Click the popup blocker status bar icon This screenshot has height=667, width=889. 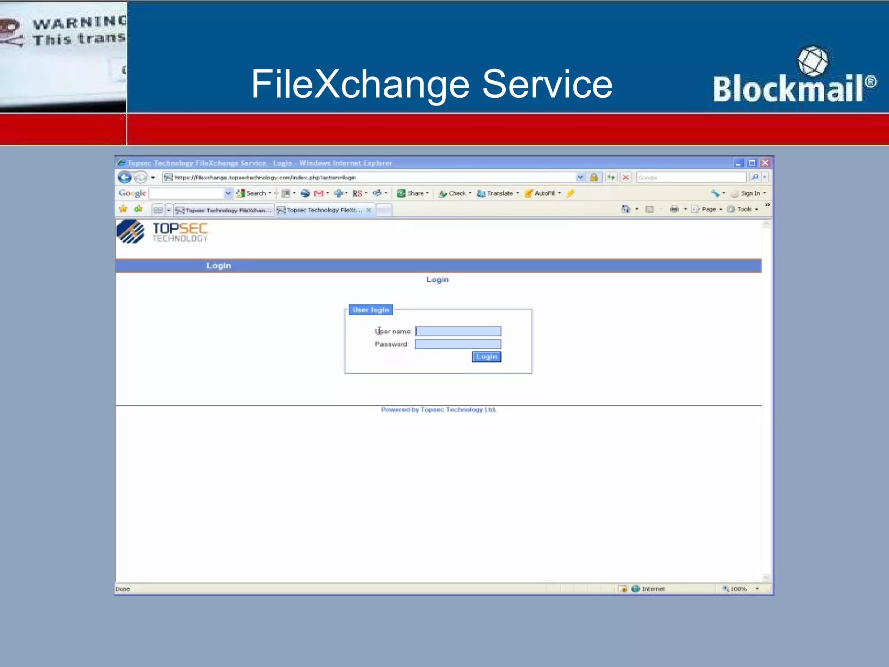pos(622,588)
